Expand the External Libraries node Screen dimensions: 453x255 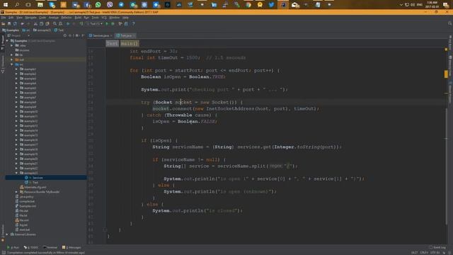coord(7,234)
